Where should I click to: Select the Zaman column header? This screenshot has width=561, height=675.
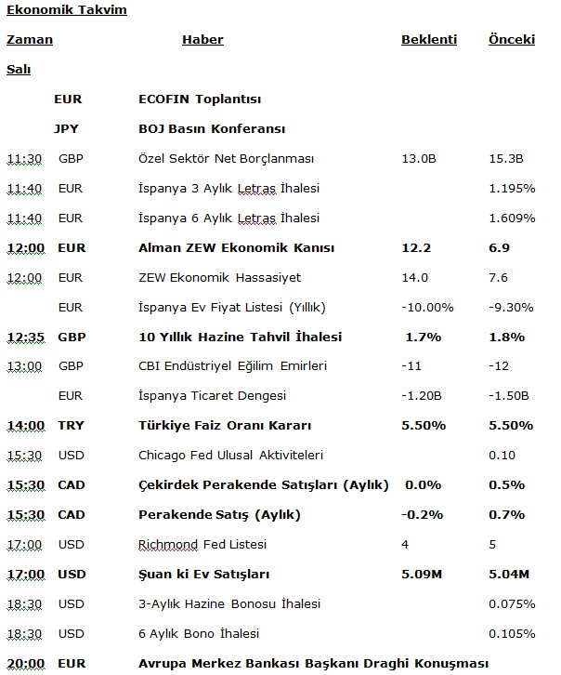pos(30,40)
